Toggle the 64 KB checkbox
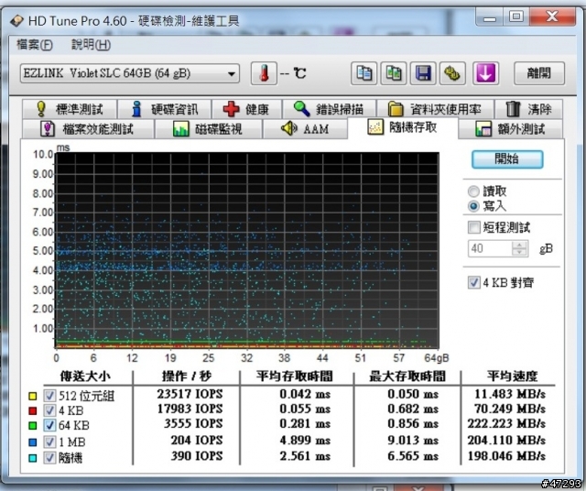The image size is (586, 491). point(49,425)
